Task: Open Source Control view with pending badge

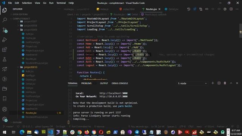Action: click(x=5, y=30)
